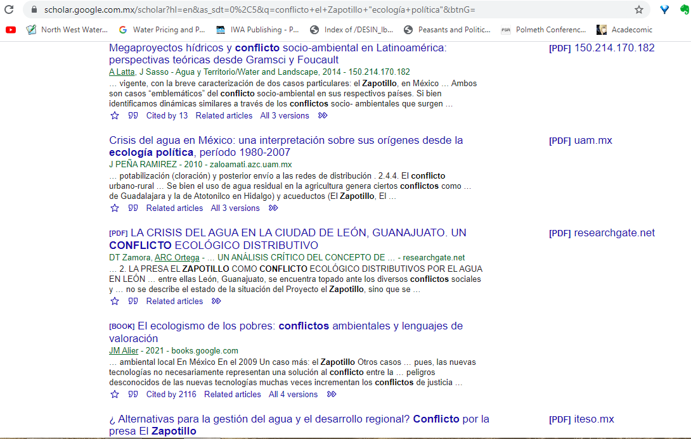Image resolution: width=691 pixels, height=439 pixels.
Task: Save the León Guanajuato result with star
Action: click(115, 302)
